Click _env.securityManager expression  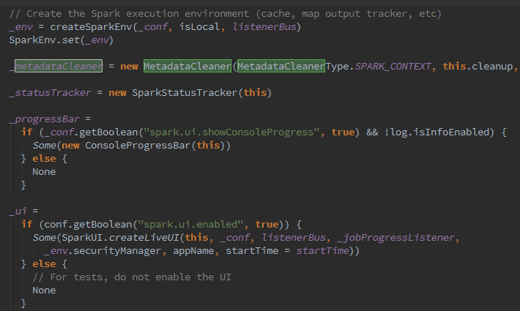point(103,251)
